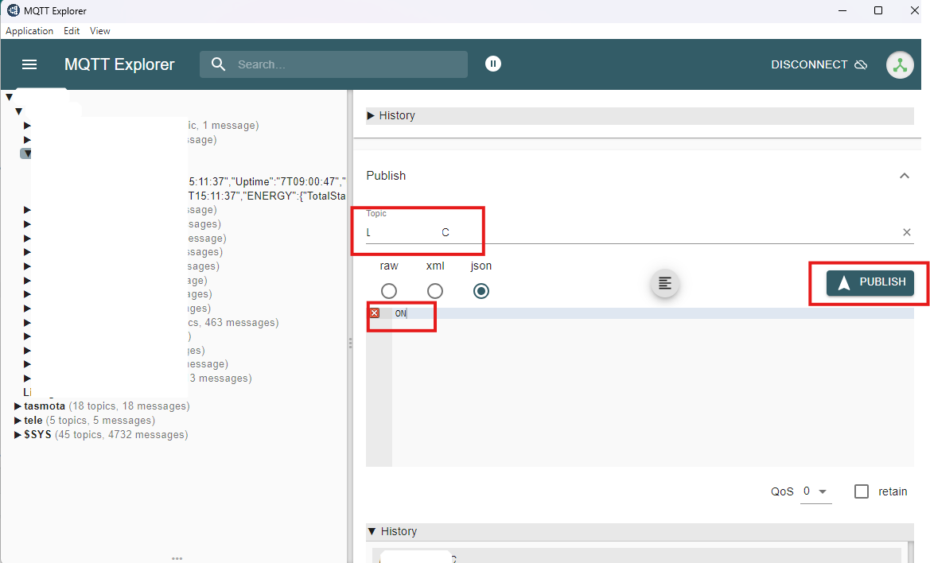Click the DISCONNECT button

click(x=819, y=64)
